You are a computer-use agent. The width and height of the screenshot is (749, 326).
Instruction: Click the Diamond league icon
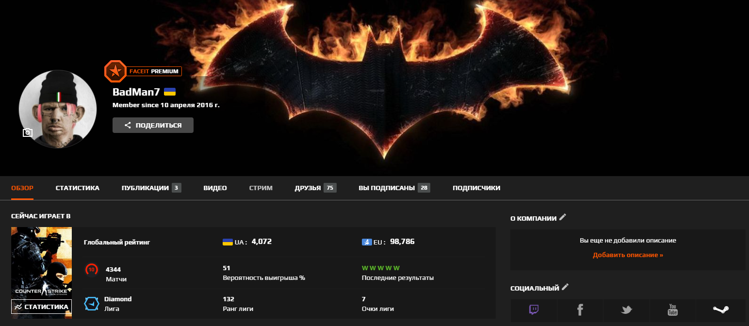(92, 304)
